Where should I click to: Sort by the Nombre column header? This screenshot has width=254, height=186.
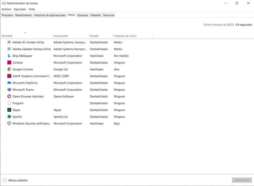pyautogui.click(x=26, y=36)
